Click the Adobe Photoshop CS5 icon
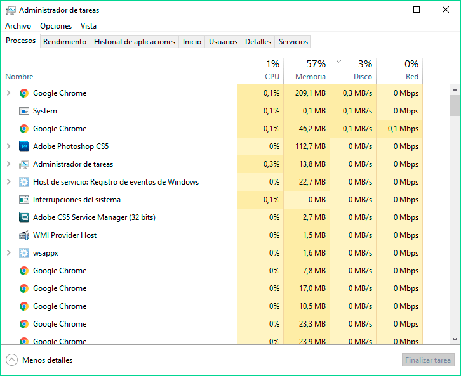 (24, 146)
